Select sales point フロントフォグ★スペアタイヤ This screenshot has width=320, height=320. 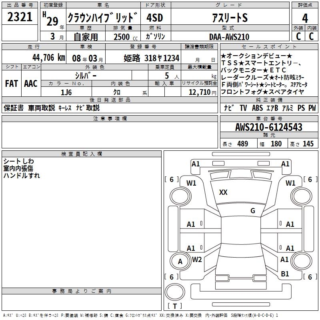(x=262, y=92)
